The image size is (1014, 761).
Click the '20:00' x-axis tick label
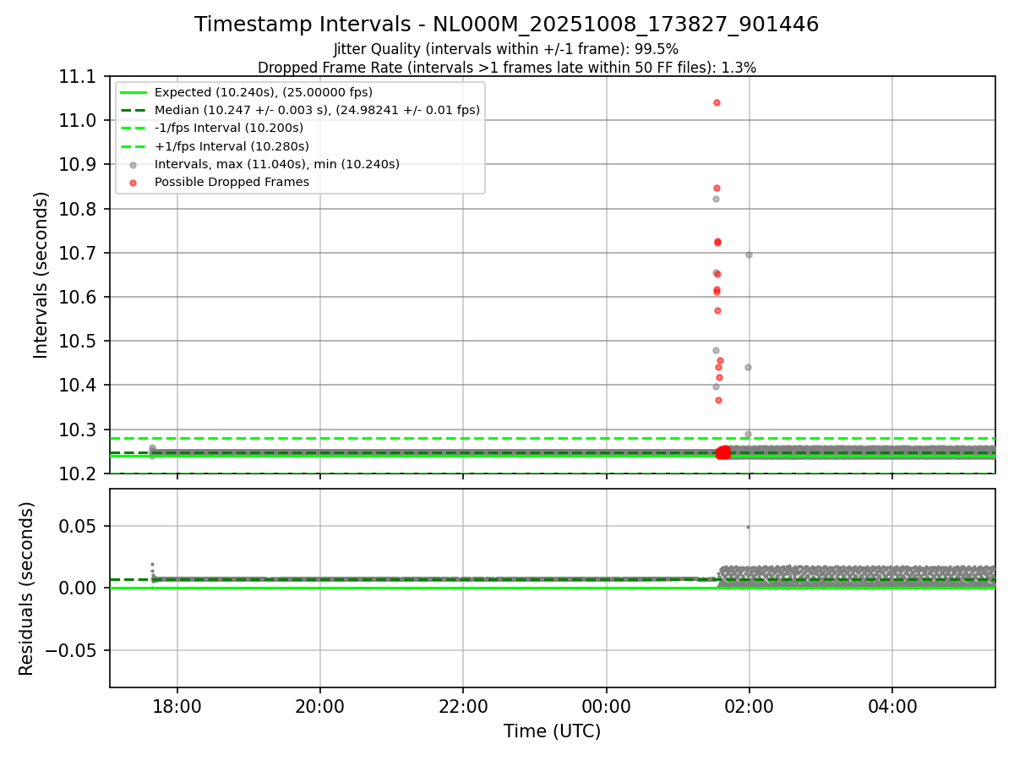(320, 706)
